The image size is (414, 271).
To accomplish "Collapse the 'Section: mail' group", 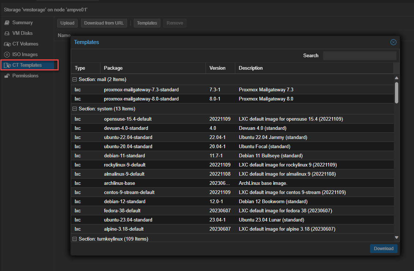I will pos(75,80).
